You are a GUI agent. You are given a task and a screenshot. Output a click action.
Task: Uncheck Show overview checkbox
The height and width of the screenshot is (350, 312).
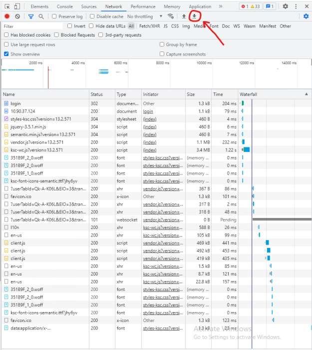[6, 54]
